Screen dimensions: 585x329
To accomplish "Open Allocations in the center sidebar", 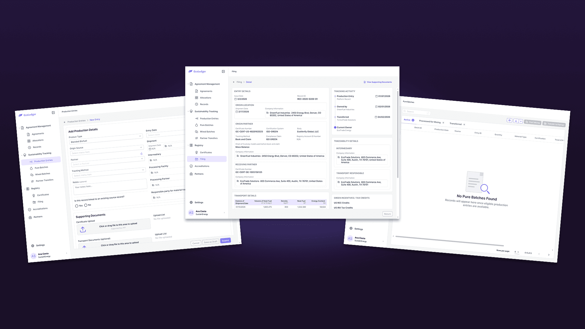I will coord(205,98).
